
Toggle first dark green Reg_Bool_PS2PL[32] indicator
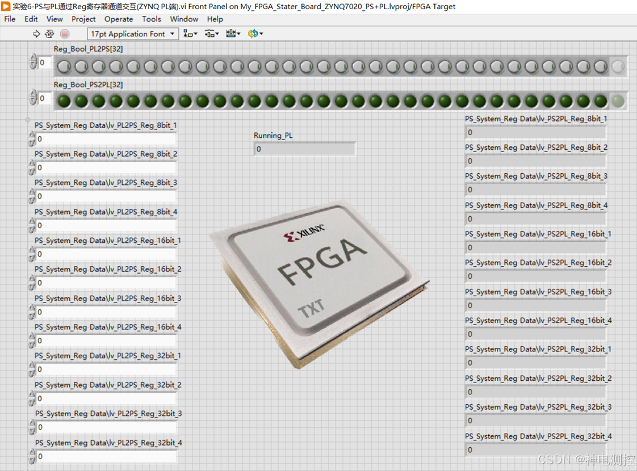[64, 101]
